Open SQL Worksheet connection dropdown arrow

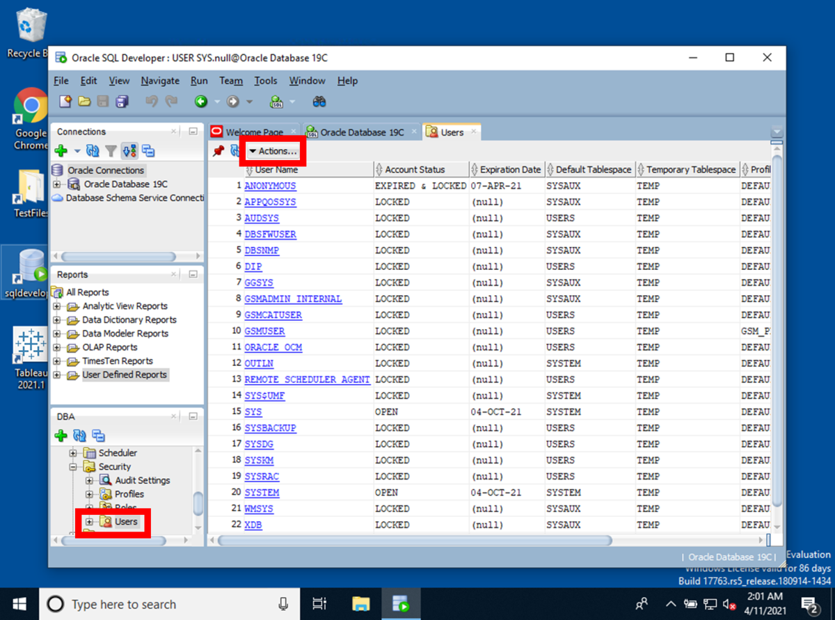[x=292, y=102]
